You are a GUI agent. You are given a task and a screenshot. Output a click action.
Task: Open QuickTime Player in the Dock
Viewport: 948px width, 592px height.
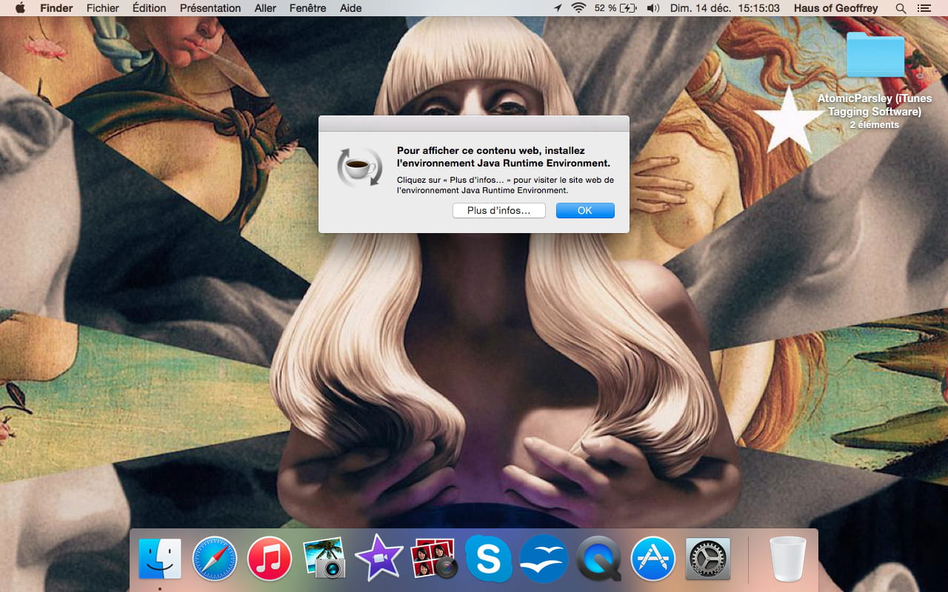tap(598, 559)
